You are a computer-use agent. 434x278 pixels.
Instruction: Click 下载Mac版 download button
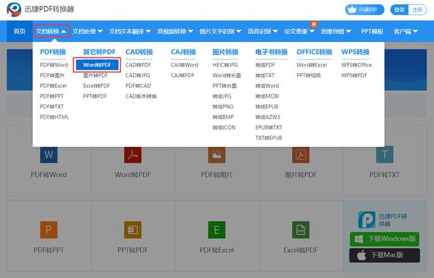pyautogui.click(x=384, y=255)
